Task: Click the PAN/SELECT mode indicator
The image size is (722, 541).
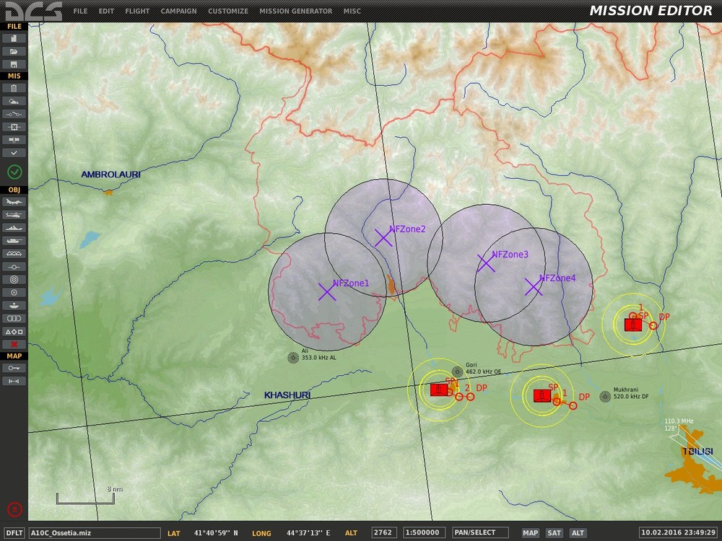Action: click(480, 533)
